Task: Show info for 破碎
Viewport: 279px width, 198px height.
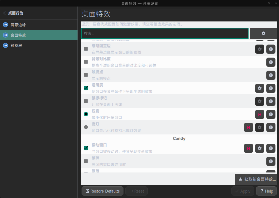Action: click(271, 161)
